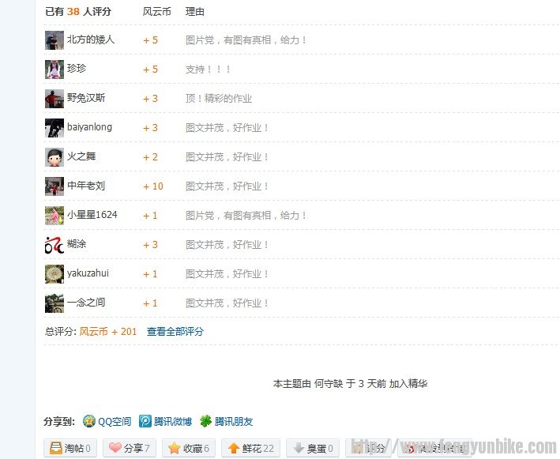This screenshot has height=459, width=560.
Task: Click user name 中年老刘
Action: pyautogui.click(x=86, y=186)
